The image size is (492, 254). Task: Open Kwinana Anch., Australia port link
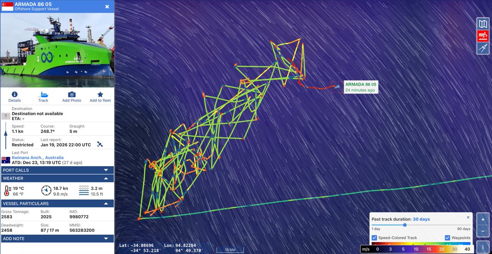pos(38,157)
